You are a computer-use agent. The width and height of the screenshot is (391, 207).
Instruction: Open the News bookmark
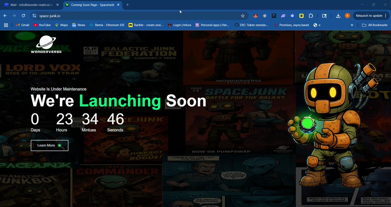point(79,25)
